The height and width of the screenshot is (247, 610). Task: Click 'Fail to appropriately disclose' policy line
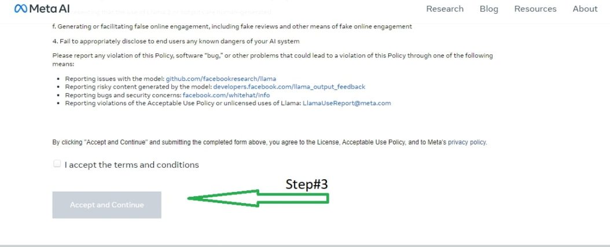[x=176, y=41]
